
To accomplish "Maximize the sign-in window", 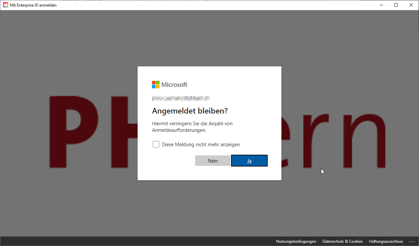I will pyautogui.click(x=396, y=5).
